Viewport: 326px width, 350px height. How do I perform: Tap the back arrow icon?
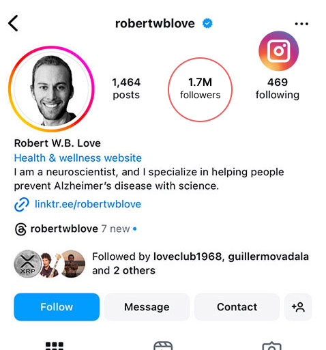(13, 23)
